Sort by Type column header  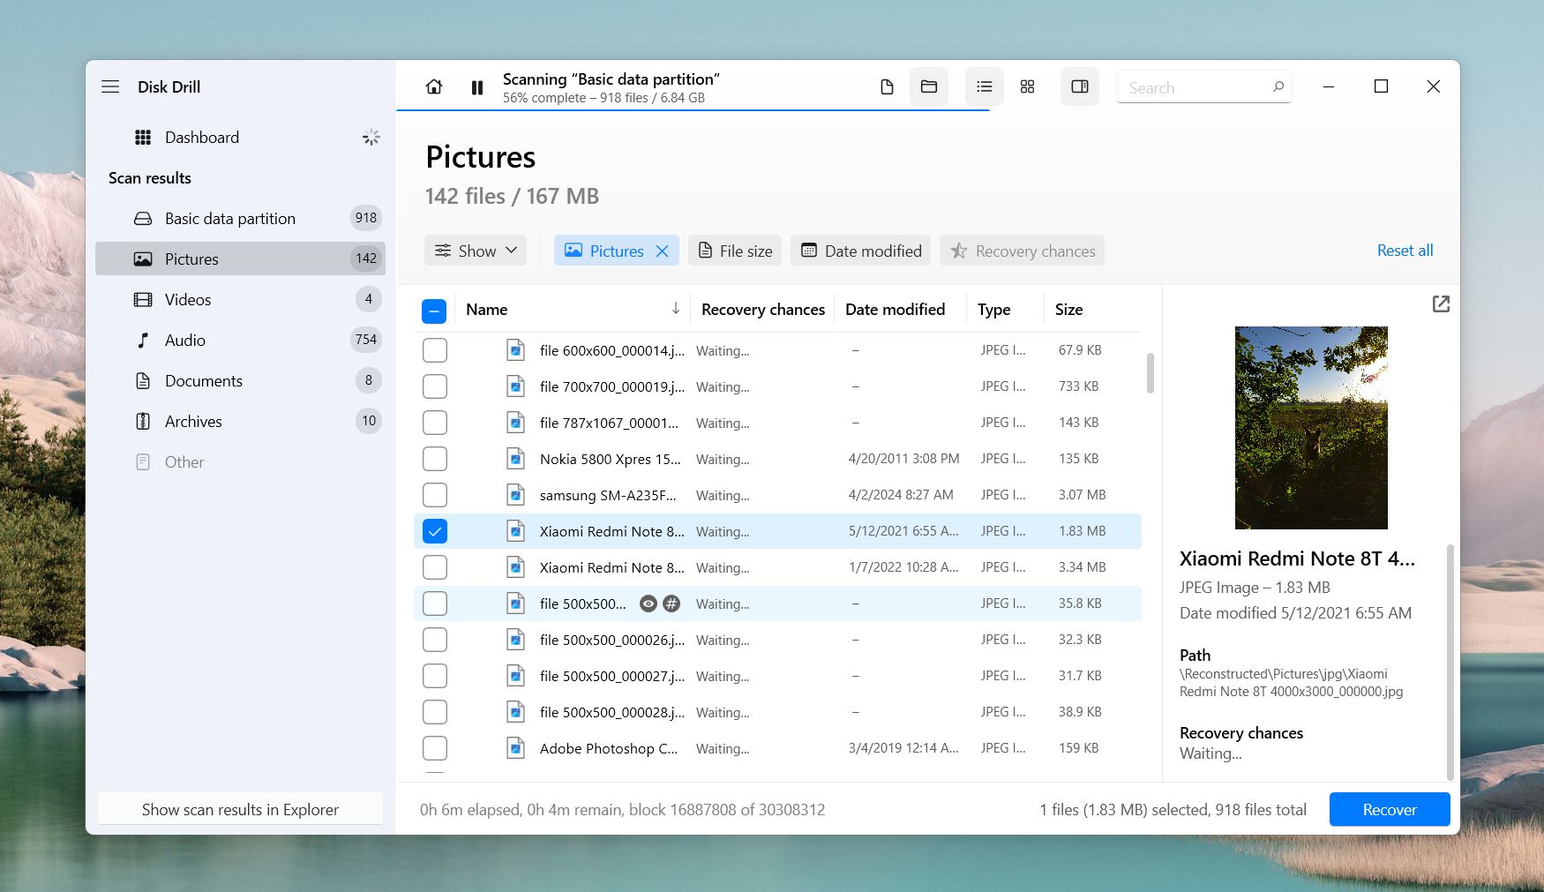(x=993, y=310)
